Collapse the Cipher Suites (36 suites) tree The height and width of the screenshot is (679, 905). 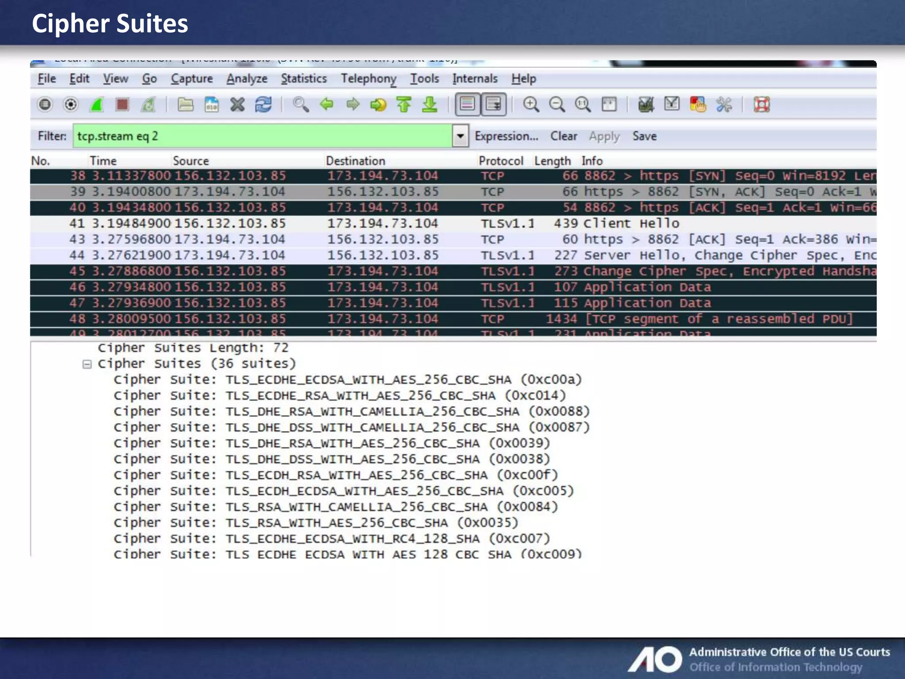point(87,364)
